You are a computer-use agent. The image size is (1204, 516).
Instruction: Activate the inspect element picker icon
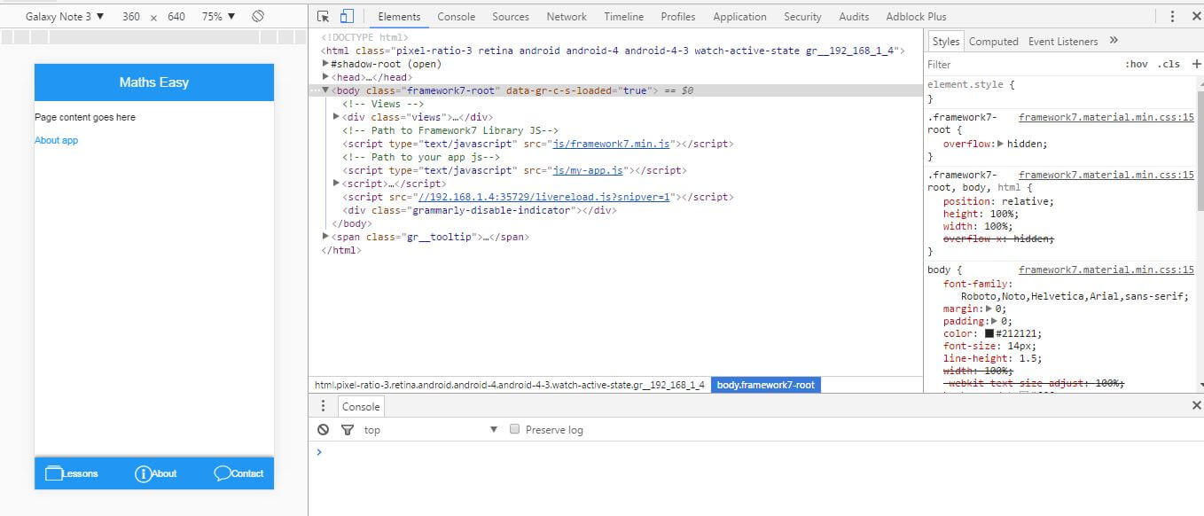[x=324, y=16]
